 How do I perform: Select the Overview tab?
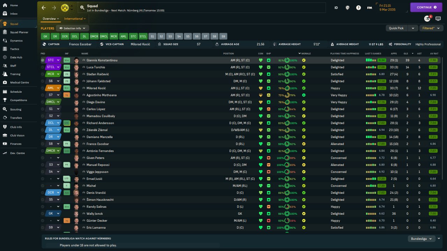coord(49,19)
